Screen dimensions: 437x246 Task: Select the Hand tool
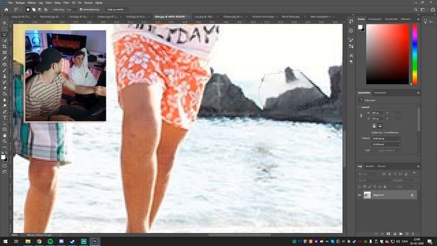(5, 135)
